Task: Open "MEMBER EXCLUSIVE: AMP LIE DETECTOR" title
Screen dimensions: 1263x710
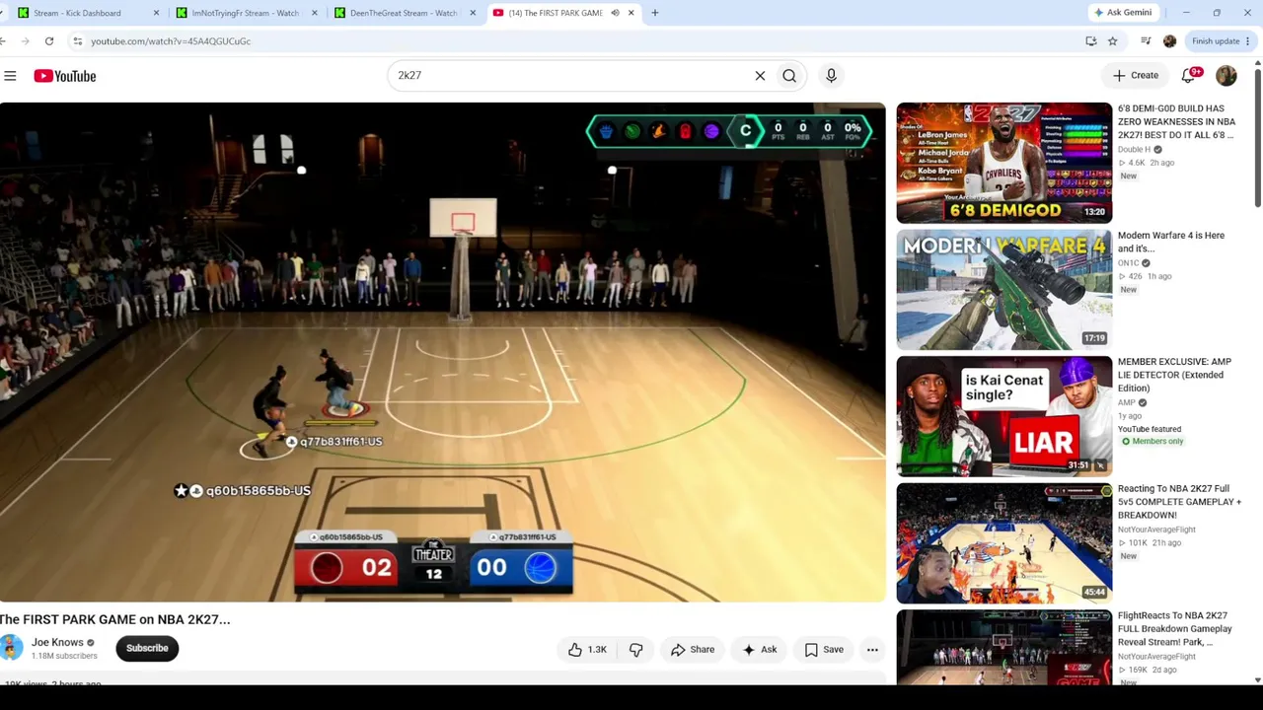Action: coord(1174,375)
